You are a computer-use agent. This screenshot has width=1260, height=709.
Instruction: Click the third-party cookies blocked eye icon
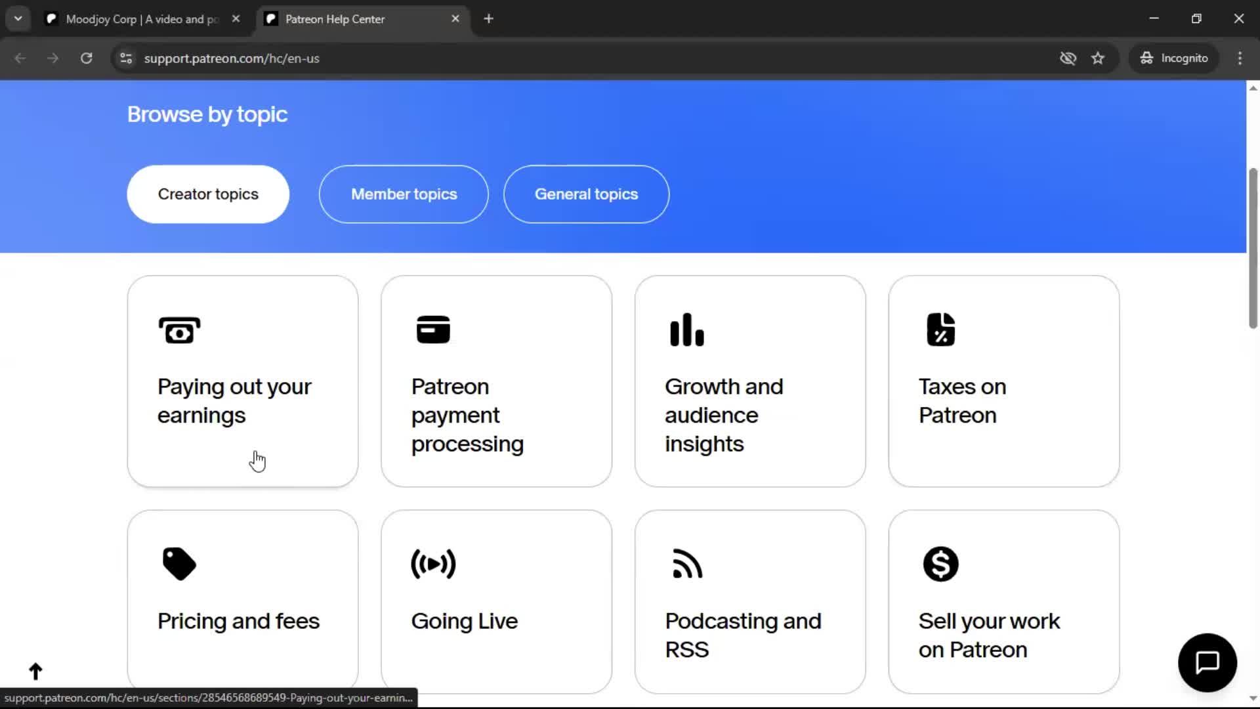[x=1068, y=58]
